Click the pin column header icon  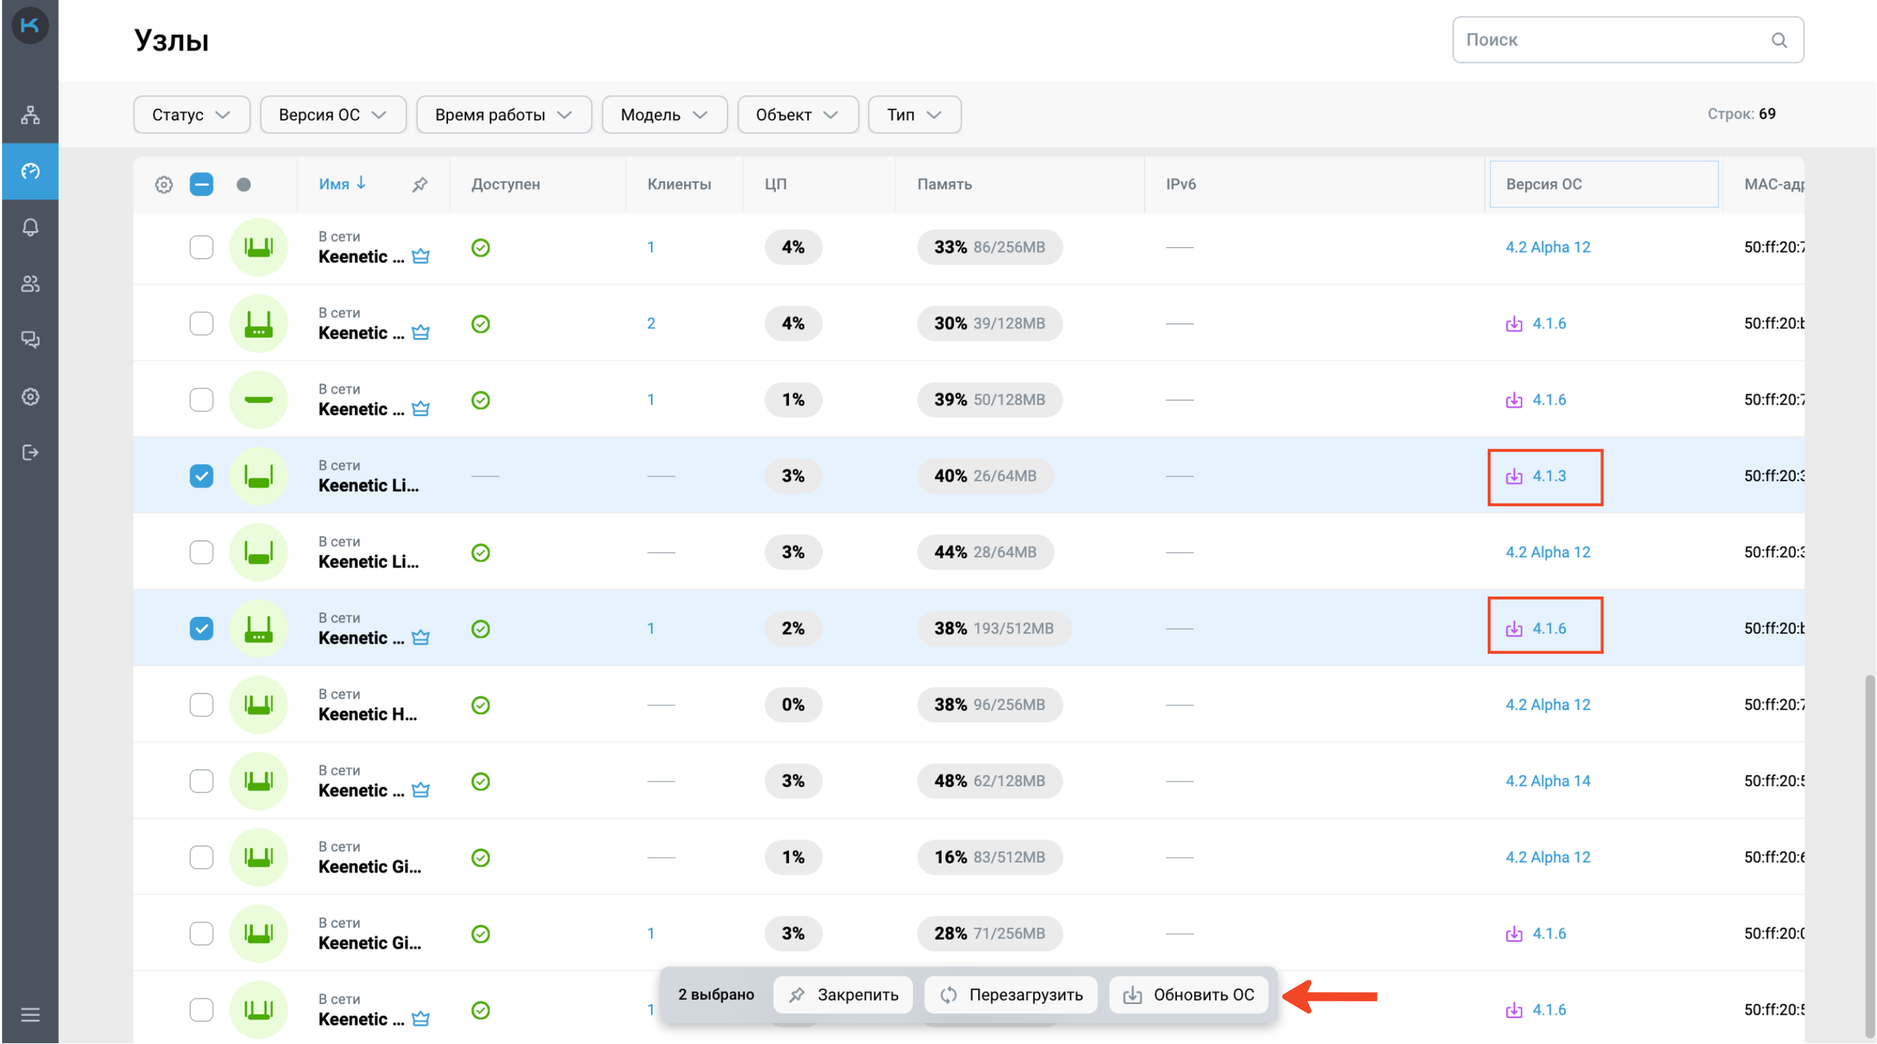coord(419,185)
